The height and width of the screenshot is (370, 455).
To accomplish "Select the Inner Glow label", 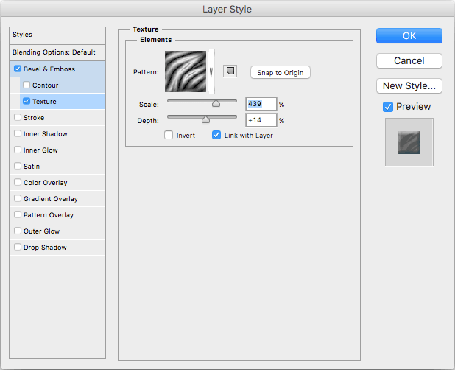I will coord(40,150).
